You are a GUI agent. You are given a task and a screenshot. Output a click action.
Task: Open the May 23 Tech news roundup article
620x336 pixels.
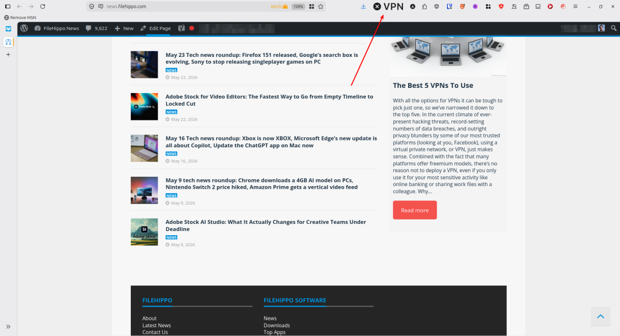[262, 58]
